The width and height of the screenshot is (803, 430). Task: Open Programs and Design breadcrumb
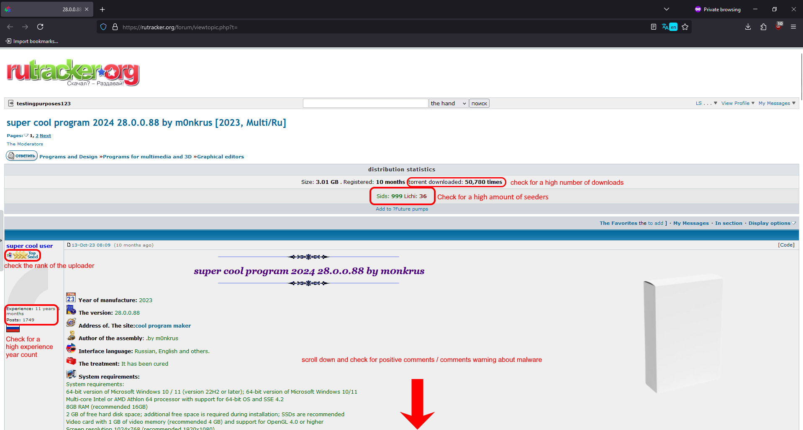pos(68,157)
